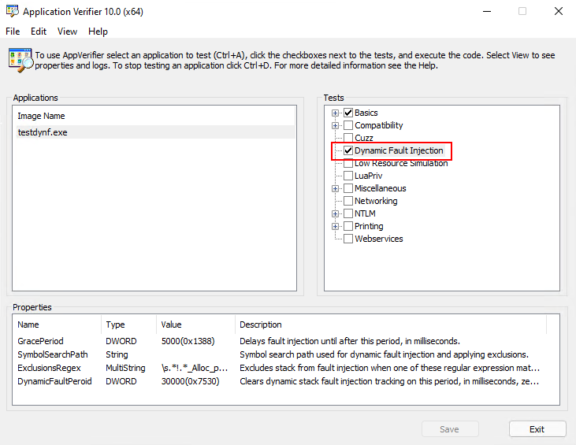The height and width of the screenshot is (445, 576).
Task: Click the Image Name column header
Action: pos(154,116)
